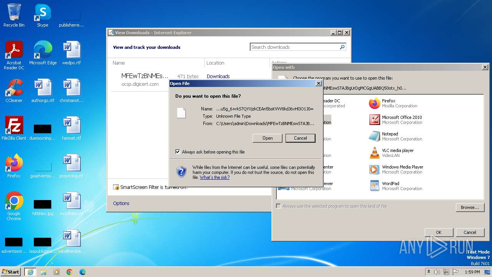Screen dimensions: 492x277
Task: Open Microsoft Edge desktop shortcut
Action: 43,53
